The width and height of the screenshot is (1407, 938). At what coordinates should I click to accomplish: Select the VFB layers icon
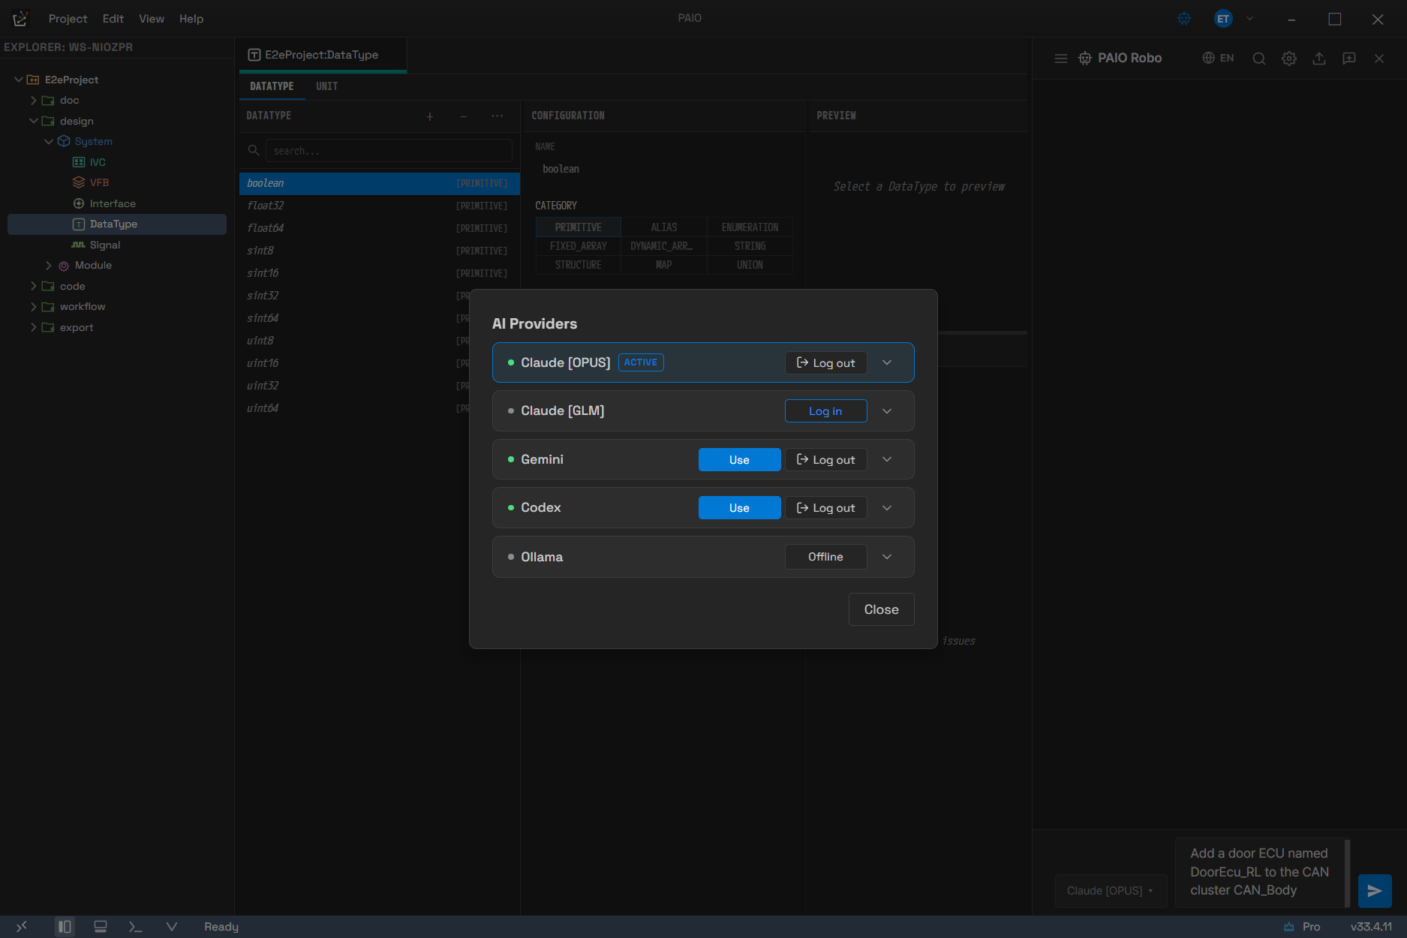pos(79,182)
